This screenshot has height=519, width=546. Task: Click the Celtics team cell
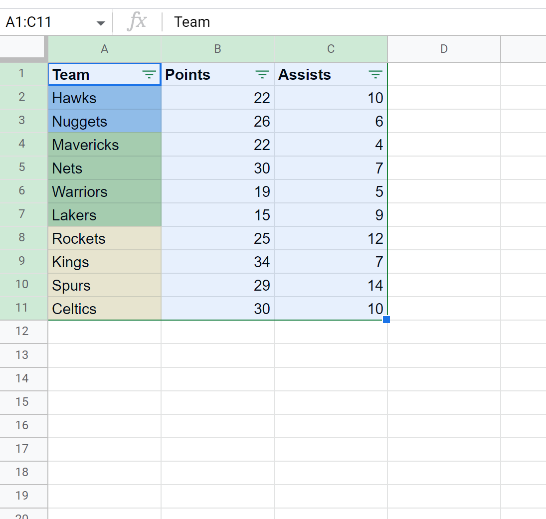coord(104,309)
